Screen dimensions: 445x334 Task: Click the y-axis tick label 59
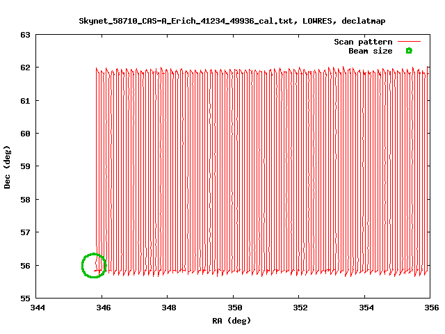[x=25, y=166]
